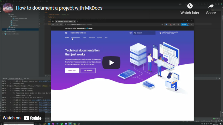
Task: Click the site Search field
Action: (x=144, y=33)
